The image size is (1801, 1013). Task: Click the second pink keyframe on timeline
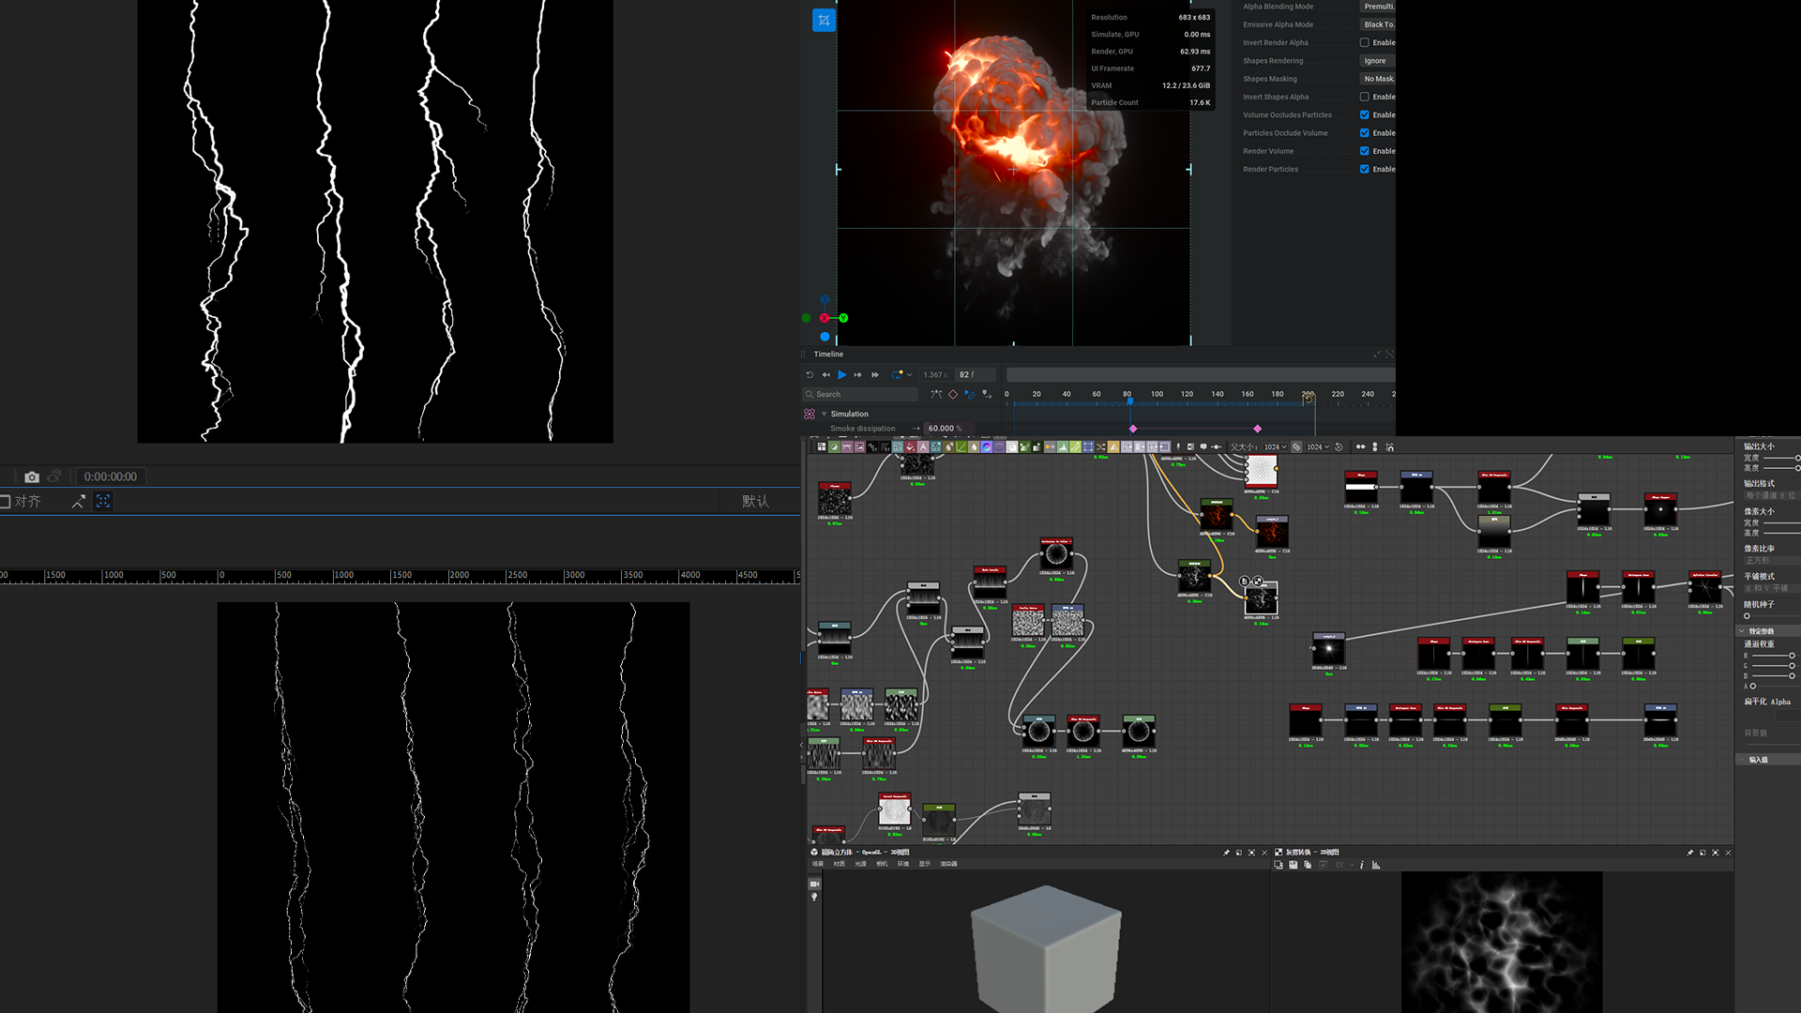point(1257,429)
